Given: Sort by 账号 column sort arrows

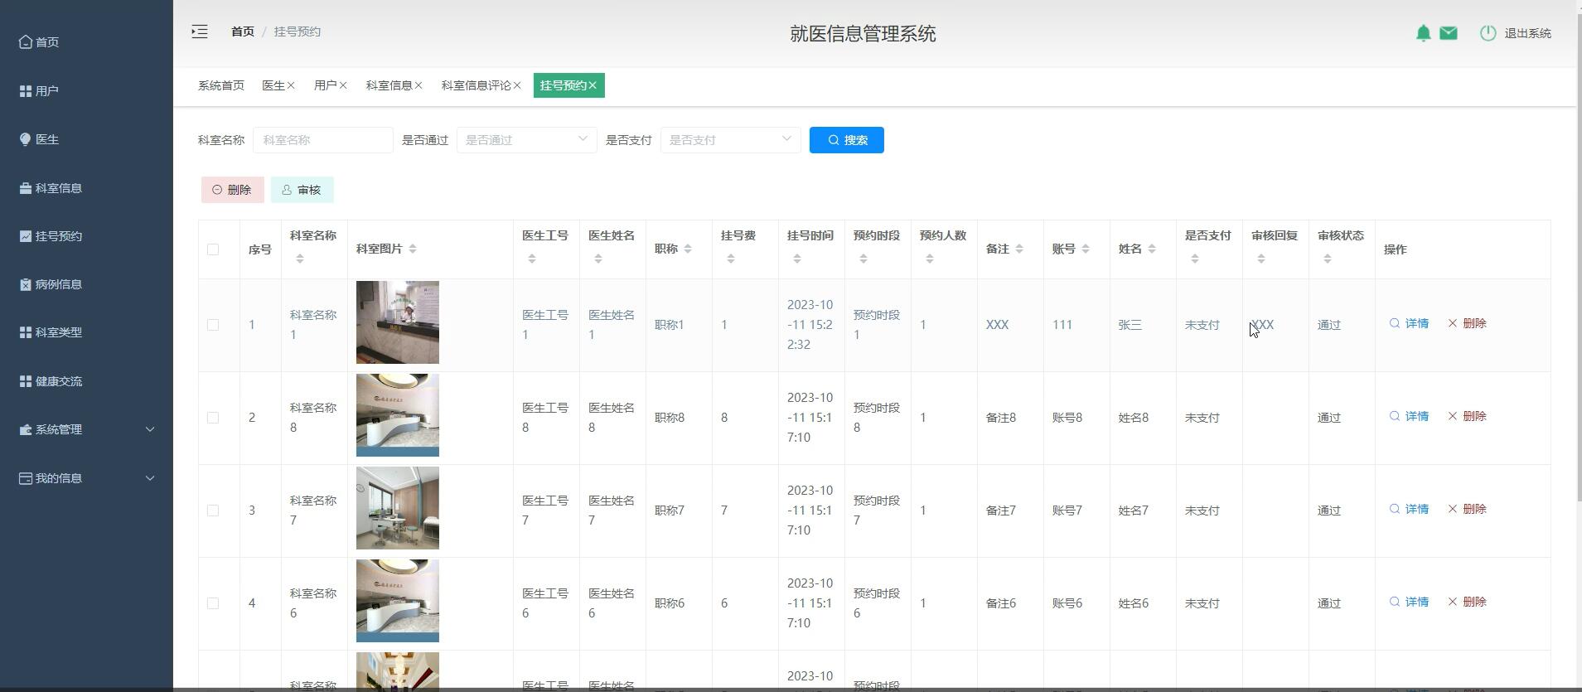Looking at the screenshot, I should pyautogui.click(x=1086, y=249).
